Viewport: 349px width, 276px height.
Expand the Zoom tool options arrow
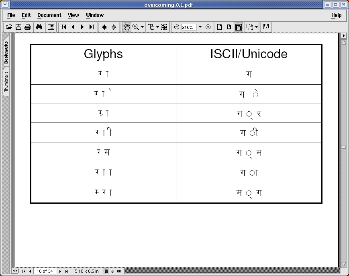point(142,27)
